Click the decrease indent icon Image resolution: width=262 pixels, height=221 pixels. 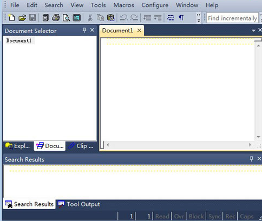[x=147, y=18]
